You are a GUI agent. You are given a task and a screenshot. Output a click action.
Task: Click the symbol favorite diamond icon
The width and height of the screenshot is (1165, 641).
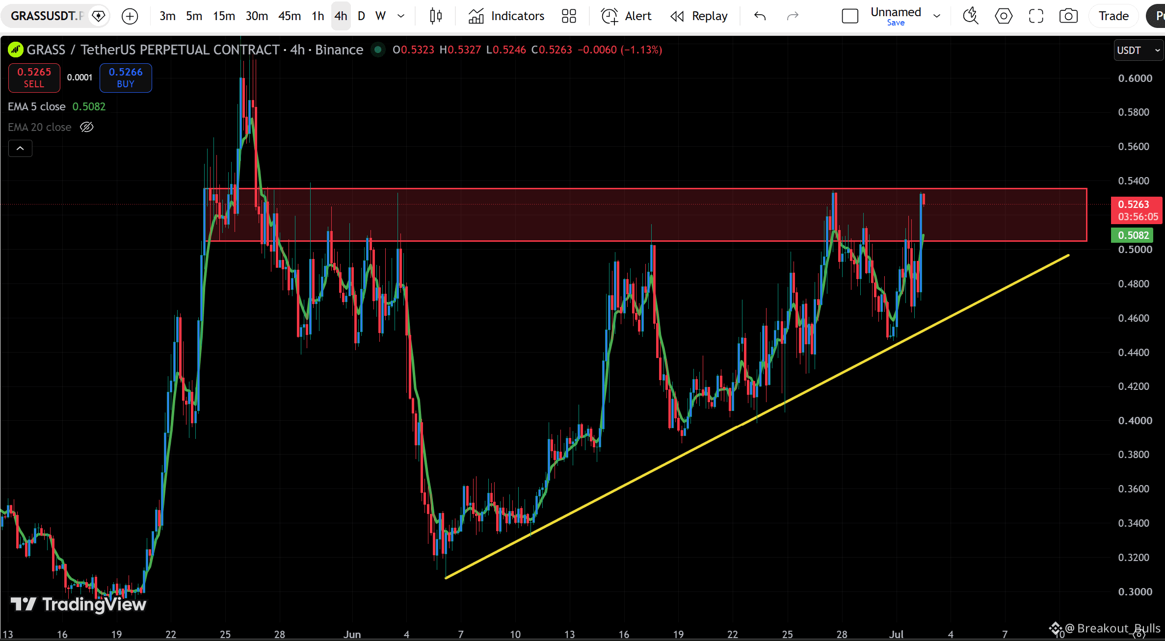[x=99, y=16]
